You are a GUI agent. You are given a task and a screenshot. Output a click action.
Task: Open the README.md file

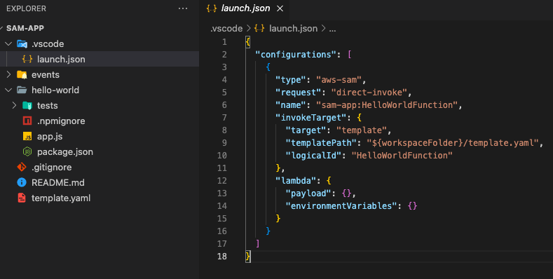point(58,183)
